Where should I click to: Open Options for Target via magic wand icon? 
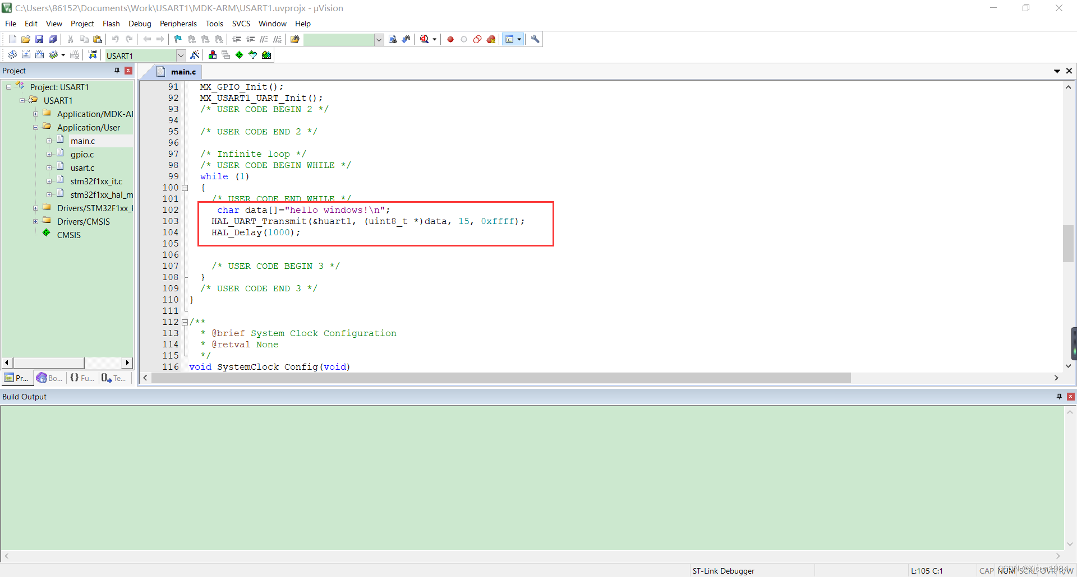[x=195, y=54]
